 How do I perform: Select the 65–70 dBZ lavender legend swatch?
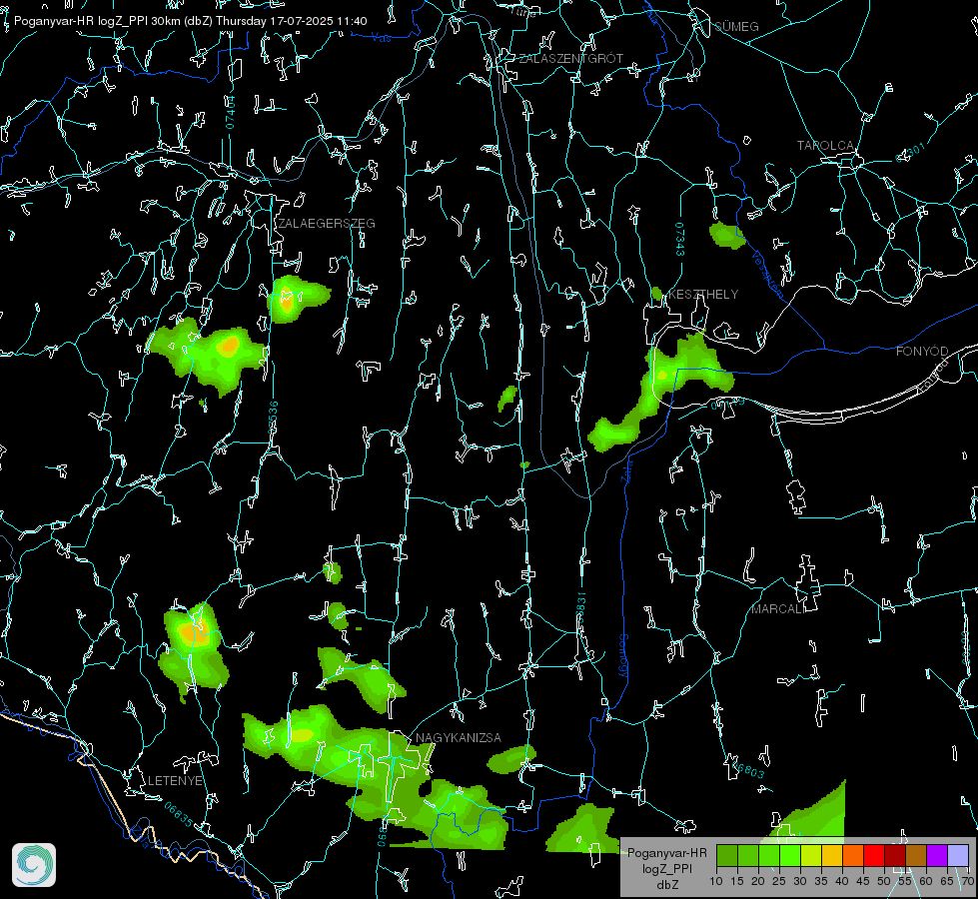957,855
